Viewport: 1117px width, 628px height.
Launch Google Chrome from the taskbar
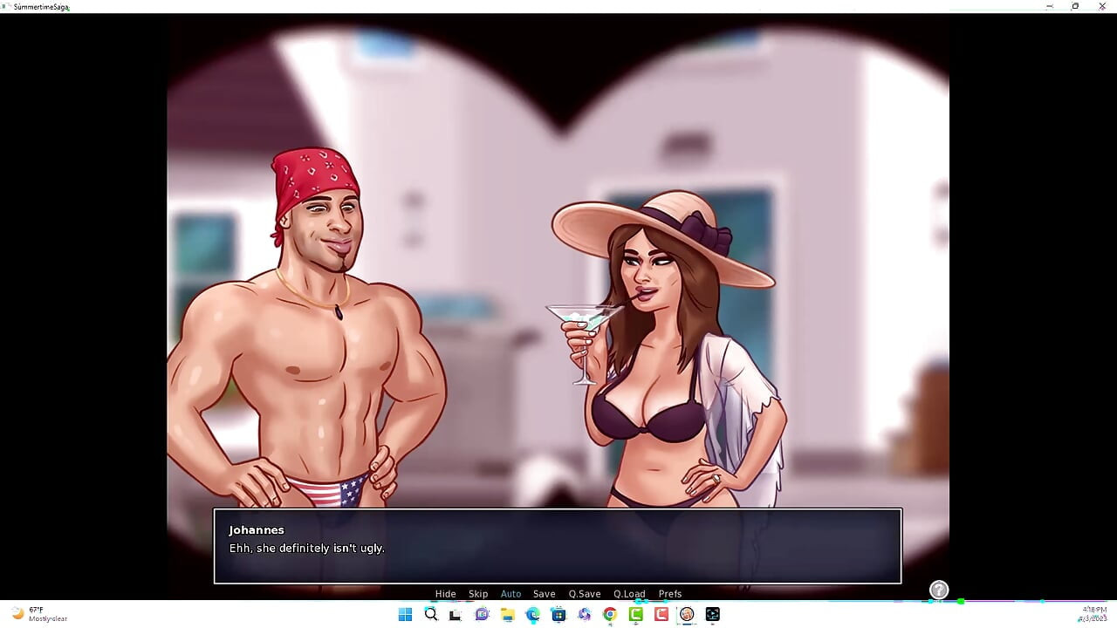coord(610,614)
